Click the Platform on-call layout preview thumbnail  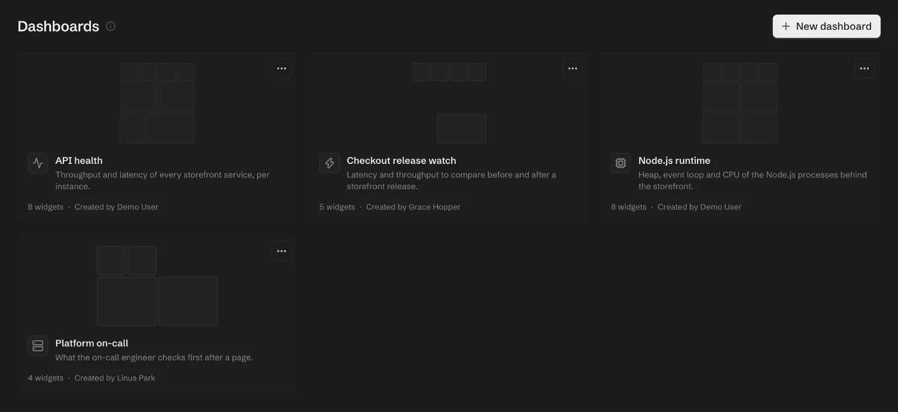(x=157, y=286)
